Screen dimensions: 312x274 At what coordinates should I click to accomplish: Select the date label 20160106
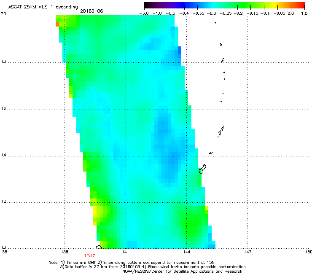(x=91, y=11)
